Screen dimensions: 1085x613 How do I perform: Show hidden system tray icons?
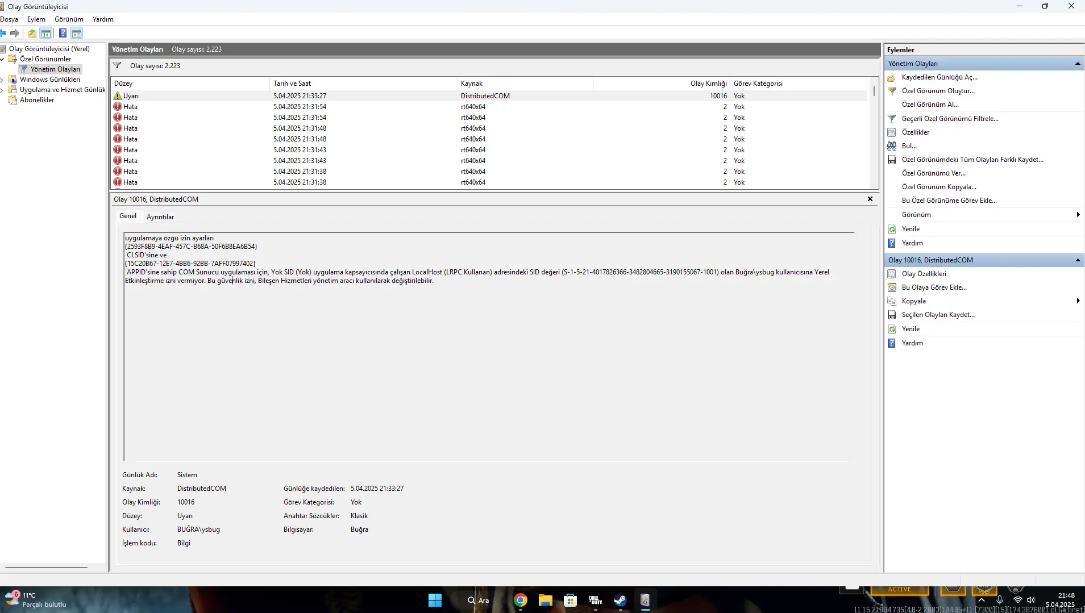(x=981, y=600)
